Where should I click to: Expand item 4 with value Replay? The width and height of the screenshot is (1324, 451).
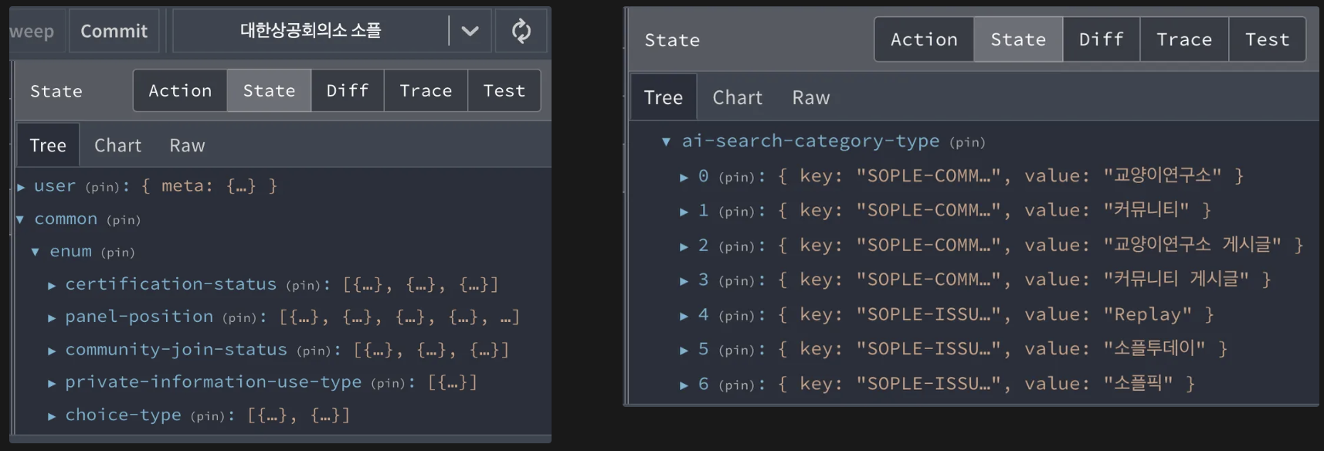(x=684, y=316)
